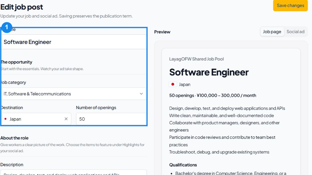Click 'Write clean, maintainable' preview line
The height and width of the screenshot is (175, 312).
click(222, 115)
